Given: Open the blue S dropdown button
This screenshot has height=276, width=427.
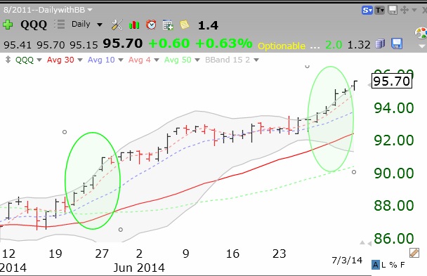Looking at the screenshot, I should [x=367, y=11].
